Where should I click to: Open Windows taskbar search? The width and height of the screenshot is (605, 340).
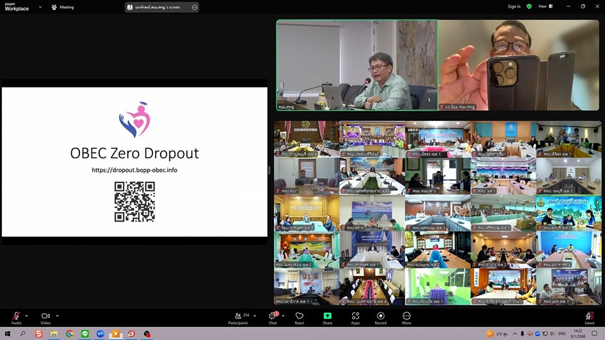click(x=23, y=334)
